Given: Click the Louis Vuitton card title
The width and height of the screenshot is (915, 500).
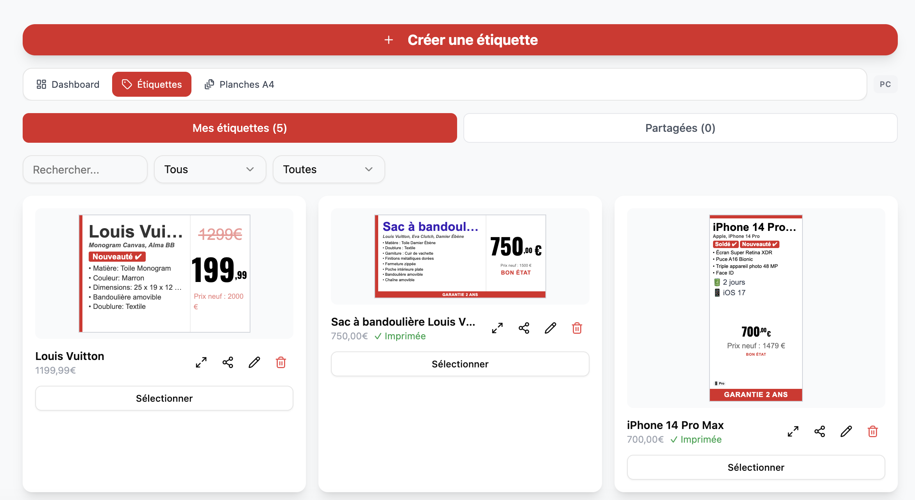Looking at the screenshot, I should pyautogui.click(x=70, y=356).
